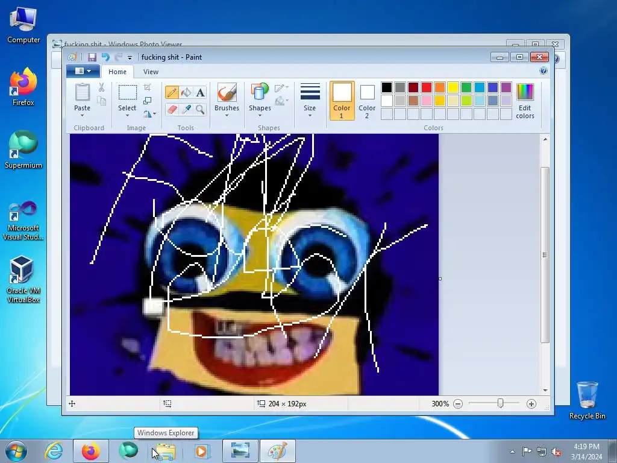The image size is (617, 463).
Task: Pick the black color swatch
Action: tap(387, 87)
